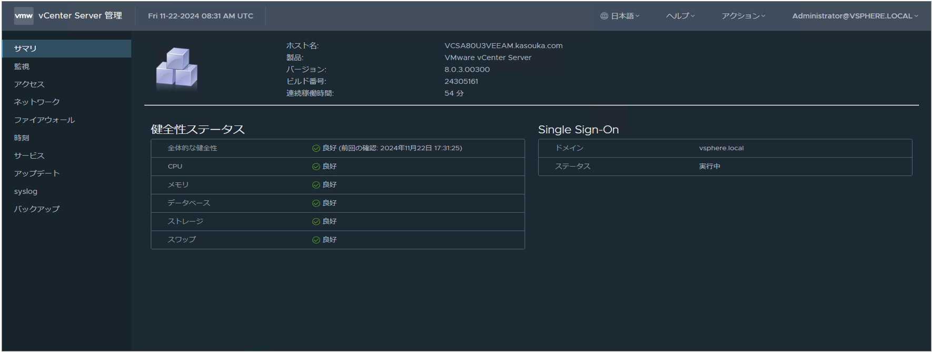The width and height of the screenshot is (932, 352).
Task: Click the ドメイン label
Action: point(569,148)
